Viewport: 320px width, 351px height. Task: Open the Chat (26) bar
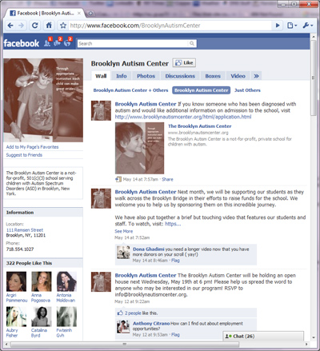(263, 336)
